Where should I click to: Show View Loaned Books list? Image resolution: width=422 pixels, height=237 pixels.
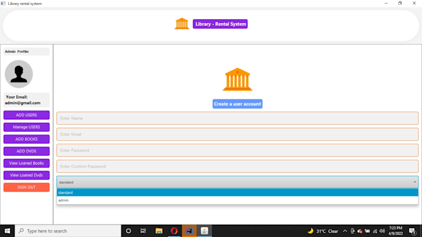[26, 163]
